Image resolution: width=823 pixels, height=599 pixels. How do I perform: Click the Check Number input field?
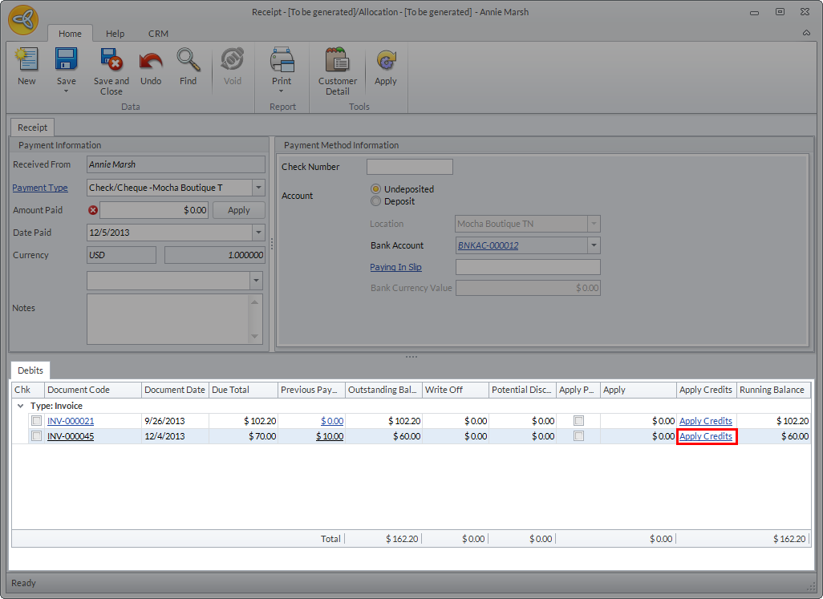(x=410, y=167)
